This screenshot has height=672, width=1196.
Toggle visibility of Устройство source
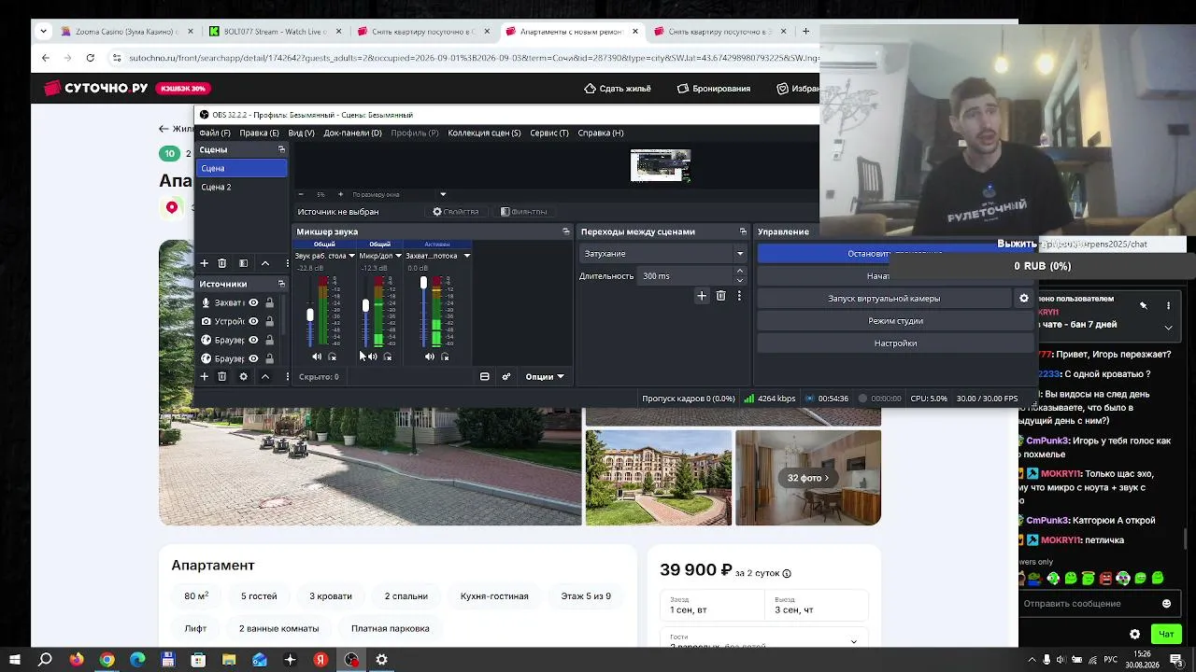(x=253, y=321)
